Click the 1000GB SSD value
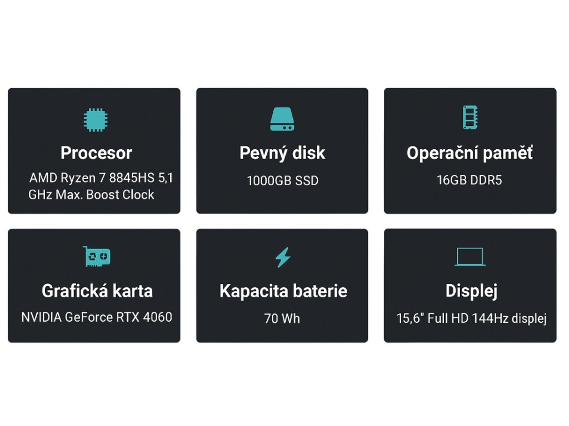The width and height of the screenshot is (569, 426). [282, 180]
